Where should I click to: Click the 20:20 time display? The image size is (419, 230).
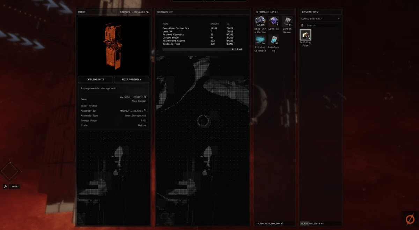(x=14, y=186)
